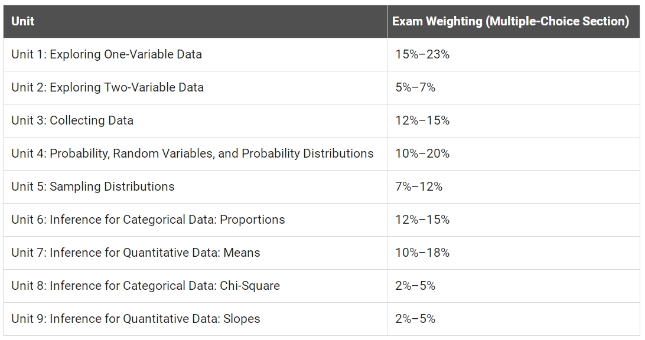645x340 pixels.
Task: Click the 2%–5% value for Unit 9
Action: 415,319
